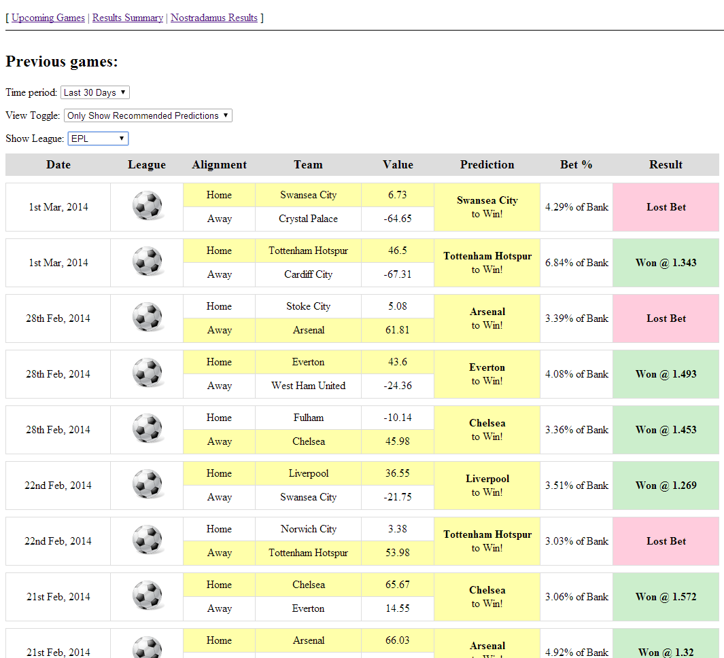
Task: Click Liverpool to Win! prediction cell
Action: click(487, 486)
